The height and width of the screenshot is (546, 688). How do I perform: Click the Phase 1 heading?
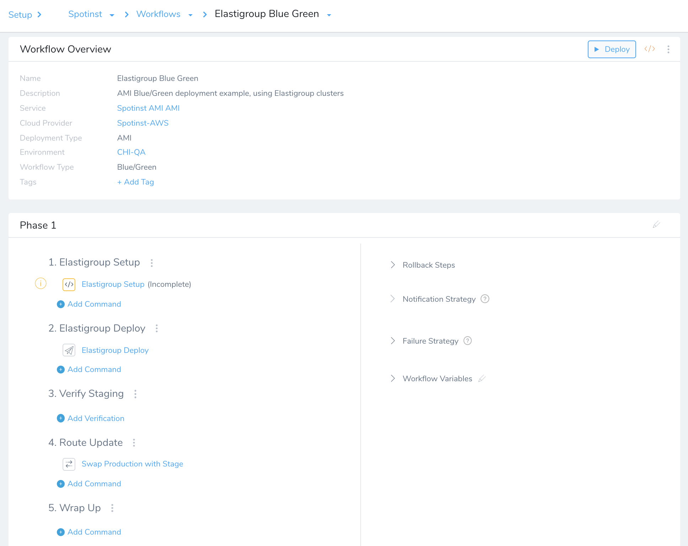coord(38,225)
